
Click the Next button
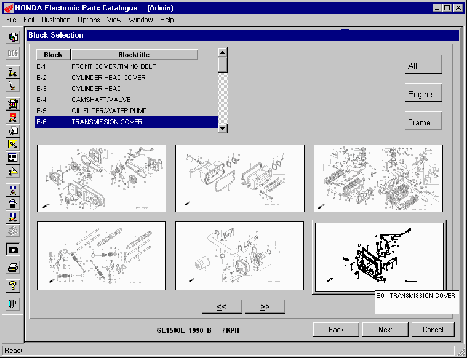click(x=385, y=330)
